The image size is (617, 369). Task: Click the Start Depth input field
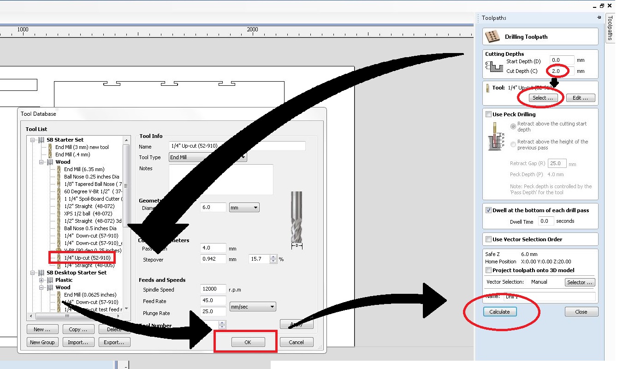point(562,60)
